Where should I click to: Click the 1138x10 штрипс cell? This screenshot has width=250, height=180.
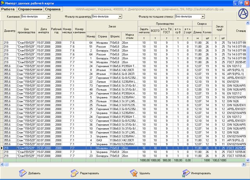click(115, 144)
